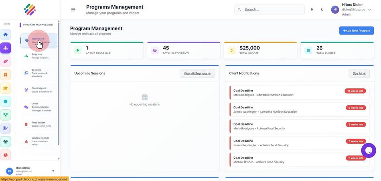Open the notifications bell icon
The image size is (381, 181).
tap(312, 10)
